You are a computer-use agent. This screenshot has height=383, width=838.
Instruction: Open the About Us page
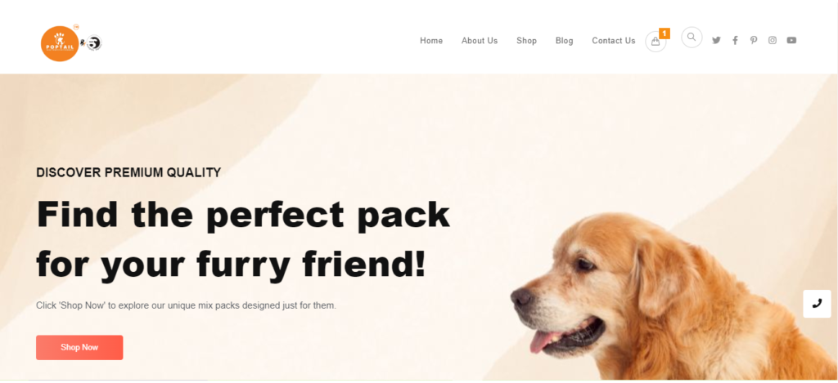pos(480,41)
